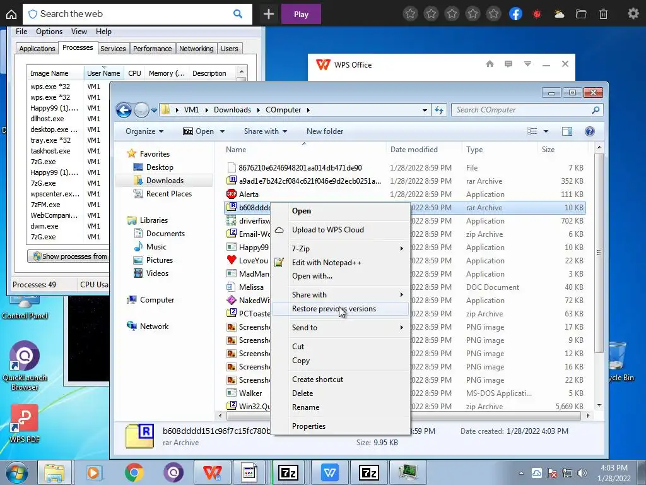Click Task Manager icon in taskbar
Image resolution: width=646 pixels, height=485 pixels.
point(408,472)
